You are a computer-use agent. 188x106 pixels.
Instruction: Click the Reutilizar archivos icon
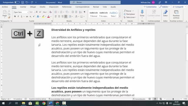176,12
